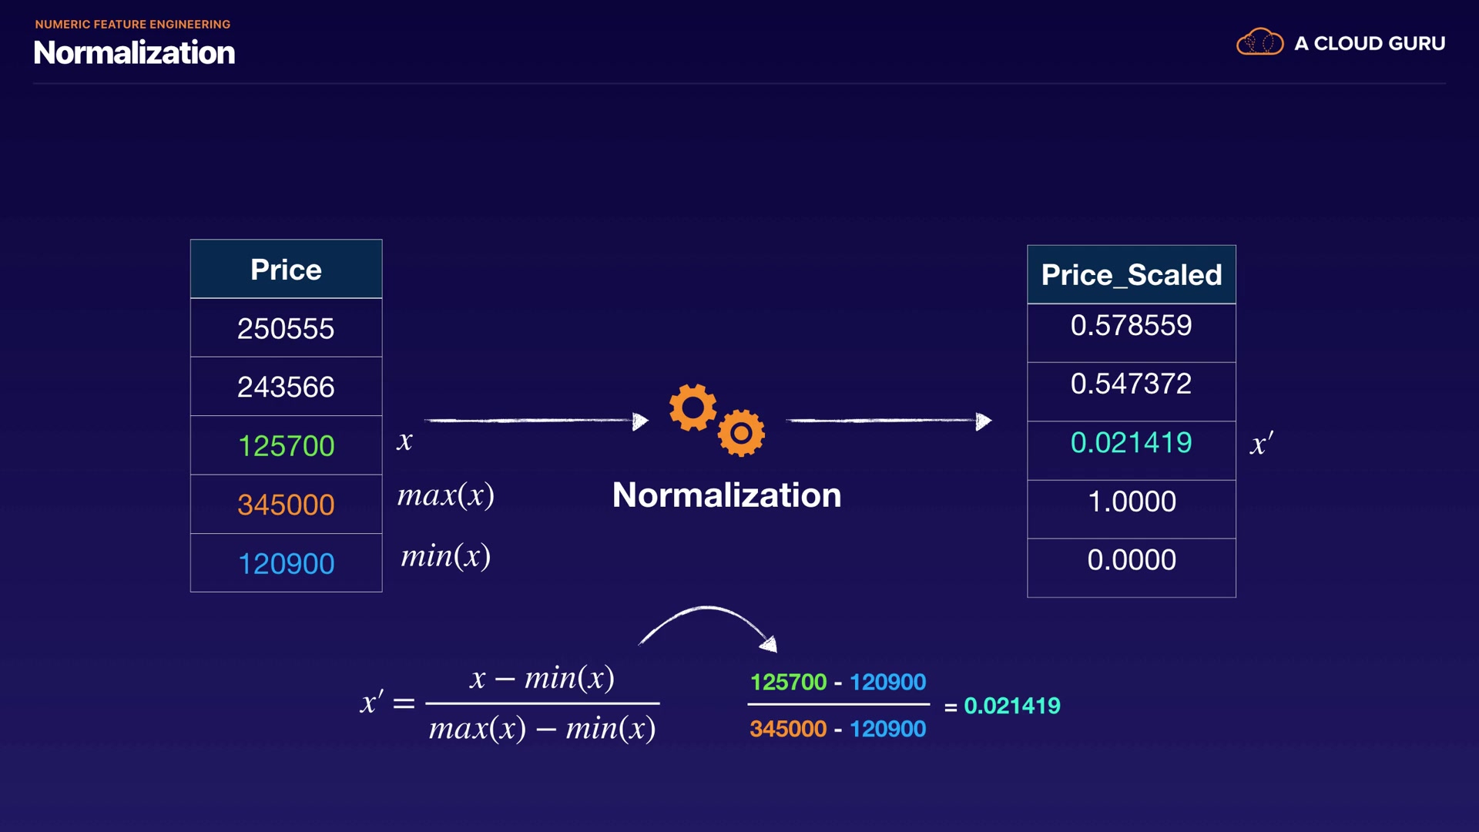Screen dimensions: 1479x832
Task: Click the 0.578559 scaled value cell
Action: [x=1131, y=326]
